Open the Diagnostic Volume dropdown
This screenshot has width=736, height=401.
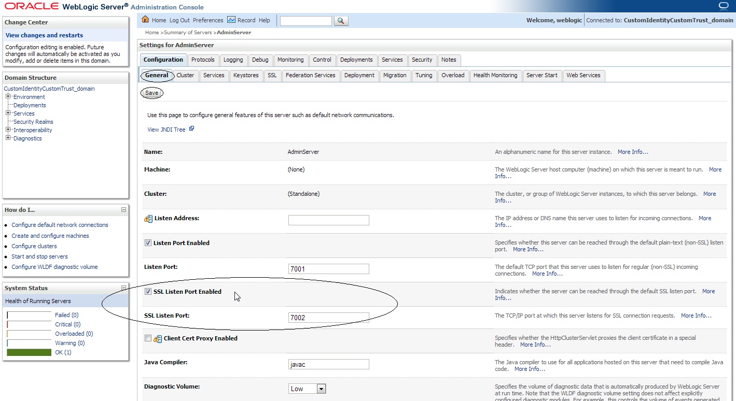click(307, 389)
